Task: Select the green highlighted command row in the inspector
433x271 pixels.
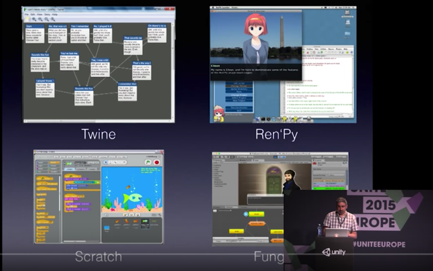Action: [x=329, y=189]
